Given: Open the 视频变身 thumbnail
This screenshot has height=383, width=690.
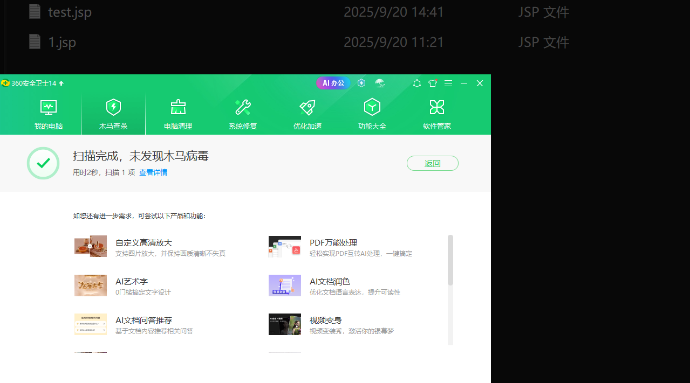Looking at the screenshot, I should (x=285, y=324).
